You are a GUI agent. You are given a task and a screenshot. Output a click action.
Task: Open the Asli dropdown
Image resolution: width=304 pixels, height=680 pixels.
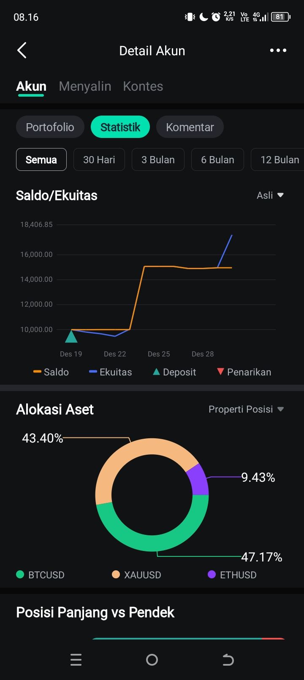click(x=270, y=195)
